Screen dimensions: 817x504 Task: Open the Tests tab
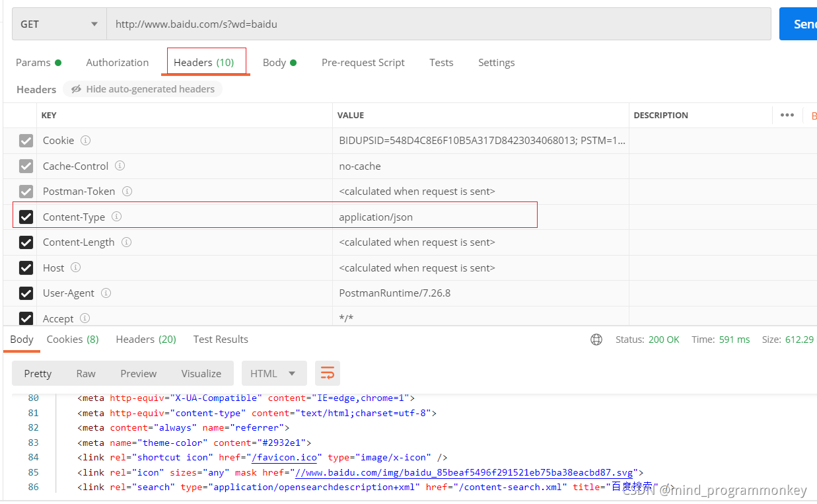click(x=441, y=63)
